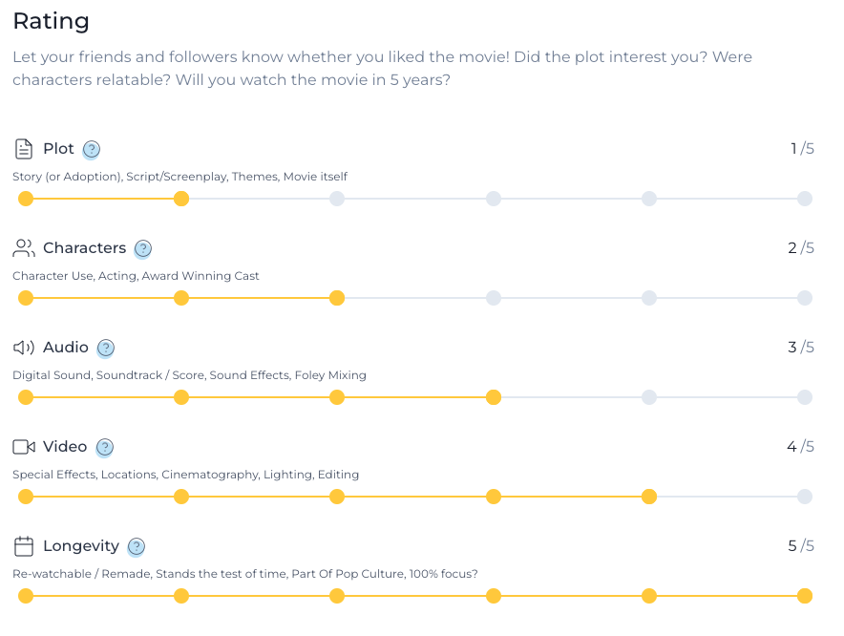
Task: Set the Characters rating to 0
Action: [x=26, y=298]
